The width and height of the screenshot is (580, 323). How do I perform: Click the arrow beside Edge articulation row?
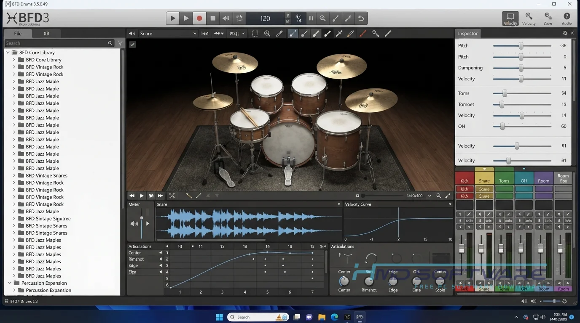tap(160, 265)
